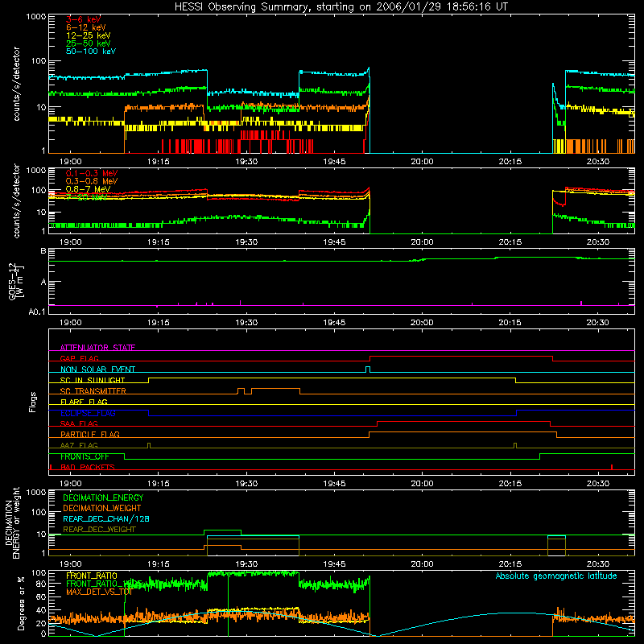Pick the yellow "12-25 keV" legend entry
This screenshot has width=644, height=644.
[x=89, y=35]
